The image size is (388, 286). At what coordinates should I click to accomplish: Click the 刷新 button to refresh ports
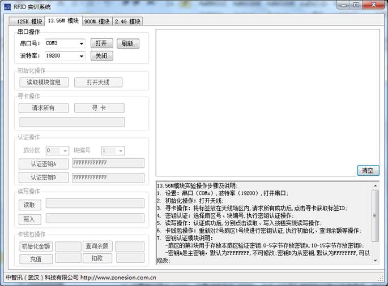click(127, 44)
